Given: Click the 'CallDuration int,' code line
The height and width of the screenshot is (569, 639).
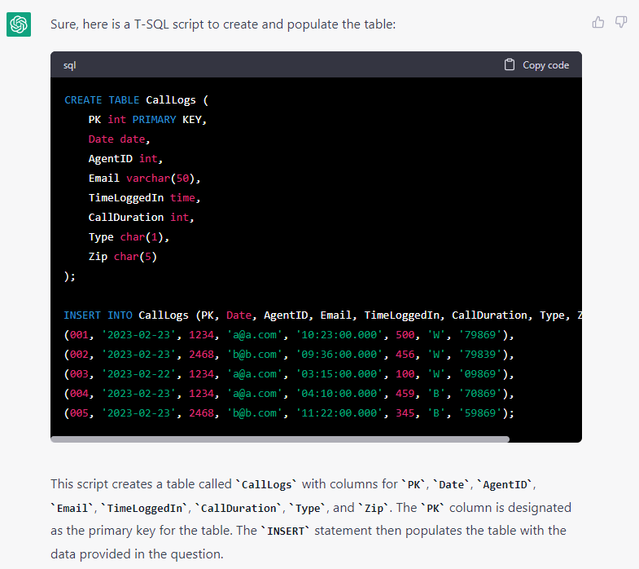Looking at the screenshot, I should tap(141, 218).
